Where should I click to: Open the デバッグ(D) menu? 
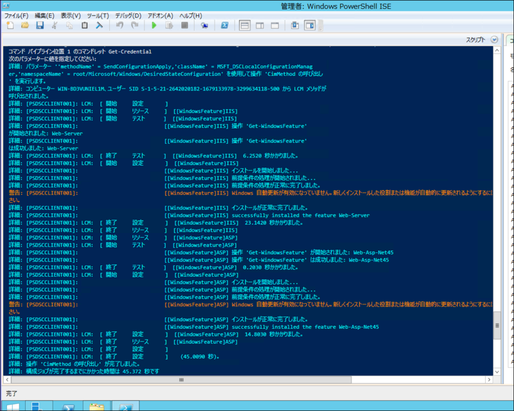click(x=128, y=15)
